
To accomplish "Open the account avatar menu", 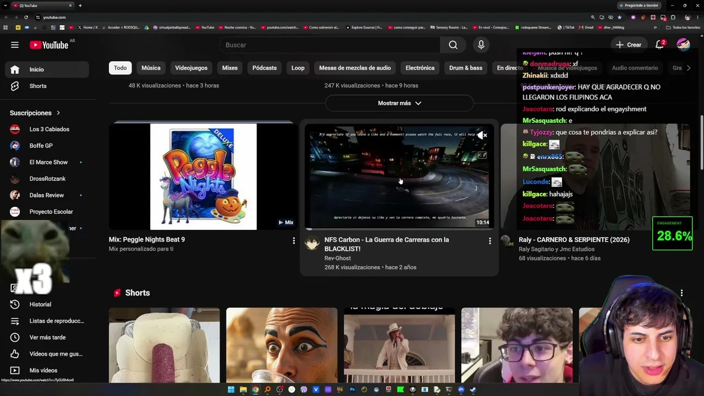I will click(x=683, y=45).
